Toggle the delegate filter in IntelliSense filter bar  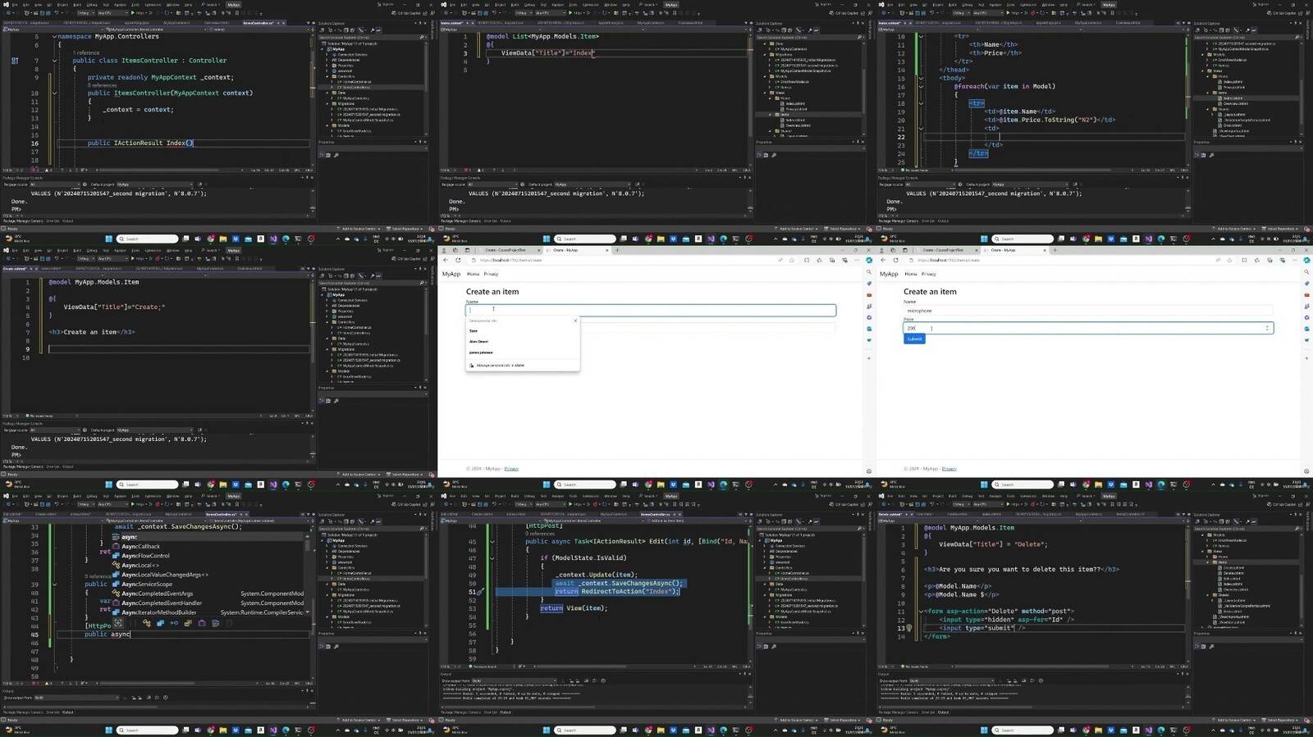[x=202, y=623]
